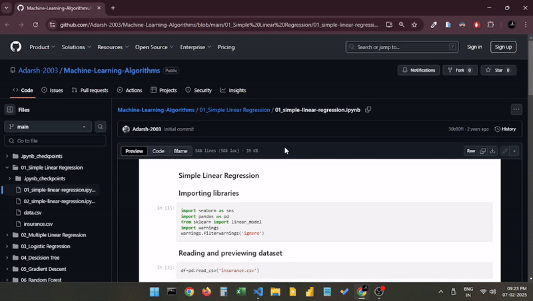Open File Explorer from taskbar

[275, 291]
